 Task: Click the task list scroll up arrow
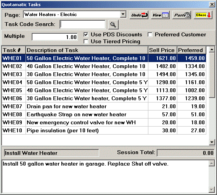(212, 49)
